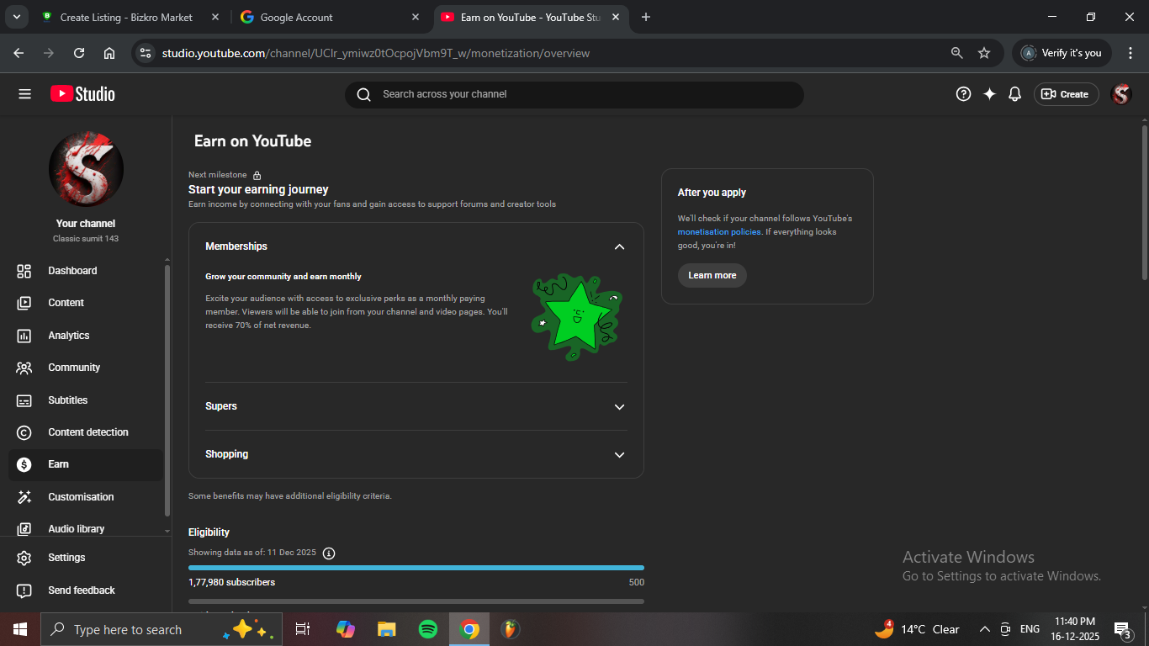The image size is (1149, 646).
Task: Open Analytics in the sidebar
Action: pyautogui.click(x=68, y=336)
